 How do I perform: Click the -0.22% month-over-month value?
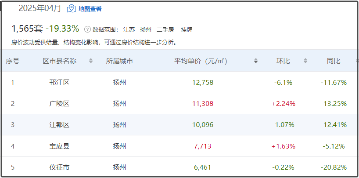283,167
